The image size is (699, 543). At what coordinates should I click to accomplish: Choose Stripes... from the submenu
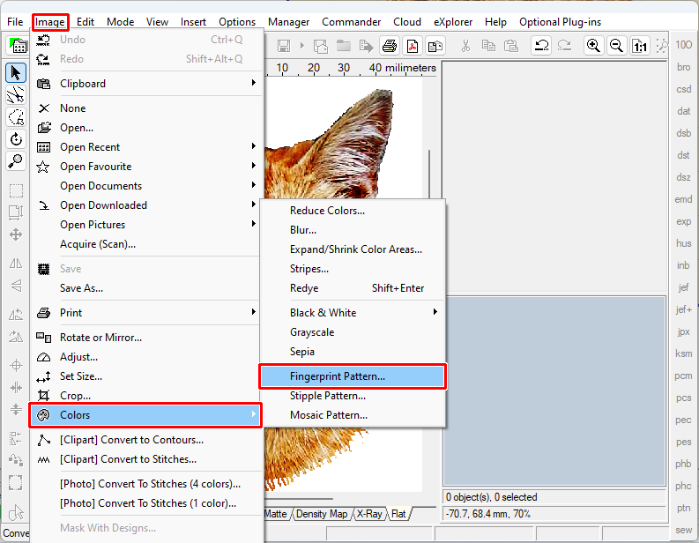click(x=353, y=269)
